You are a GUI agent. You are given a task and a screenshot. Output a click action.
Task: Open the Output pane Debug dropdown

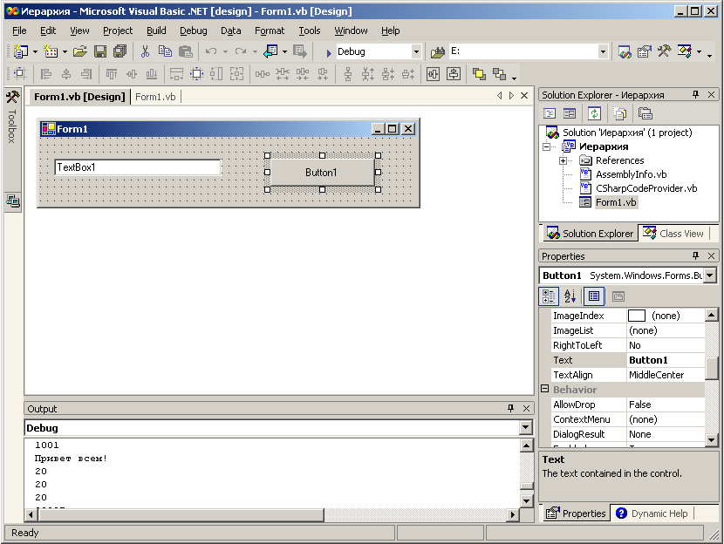(525, 428)
